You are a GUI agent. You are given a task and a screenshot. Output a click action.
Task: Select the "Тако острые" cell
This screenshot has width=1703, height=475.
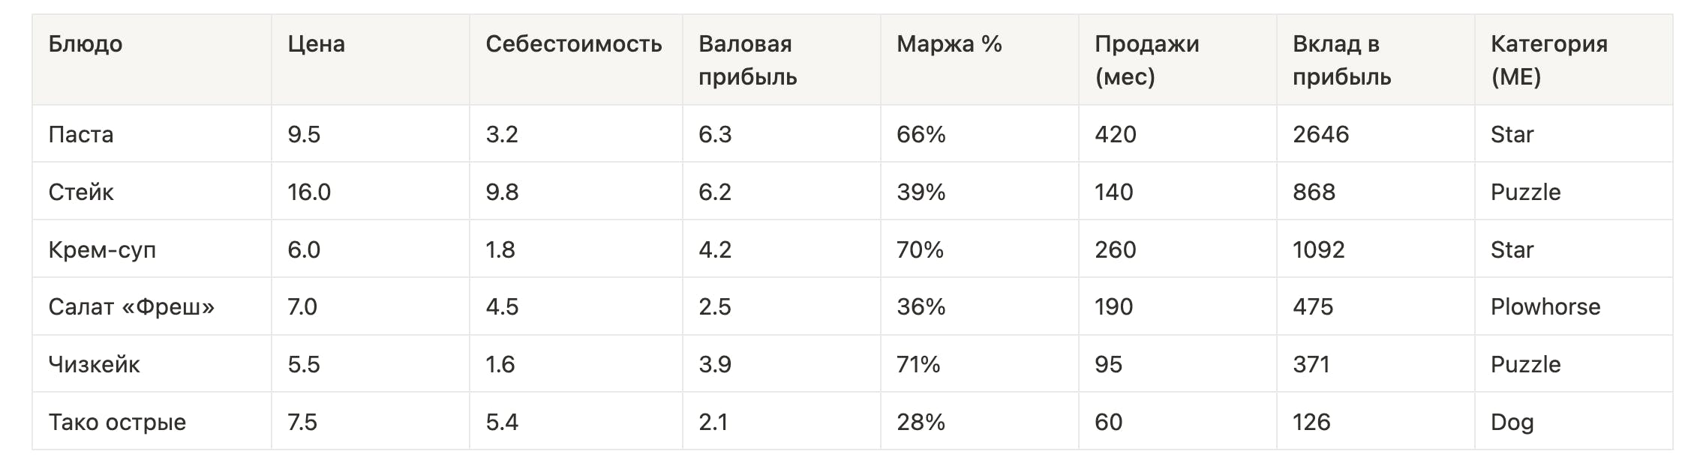[x=117, y=423]
